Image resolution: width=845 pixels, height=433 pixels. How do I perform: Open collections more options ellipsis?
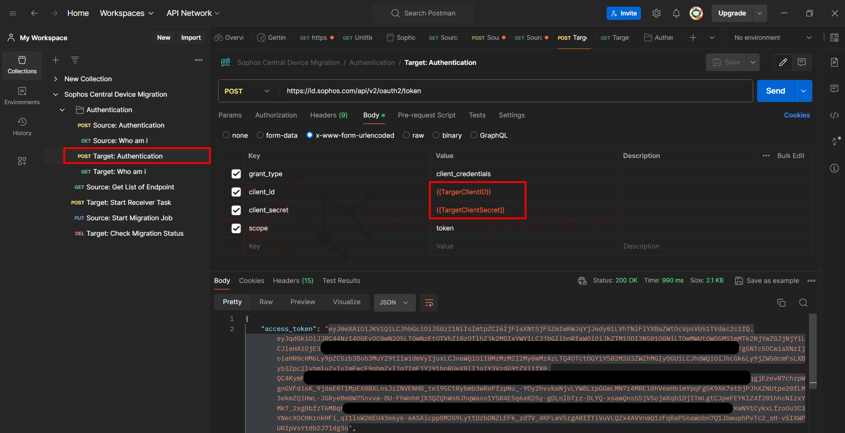click(199, 60)
